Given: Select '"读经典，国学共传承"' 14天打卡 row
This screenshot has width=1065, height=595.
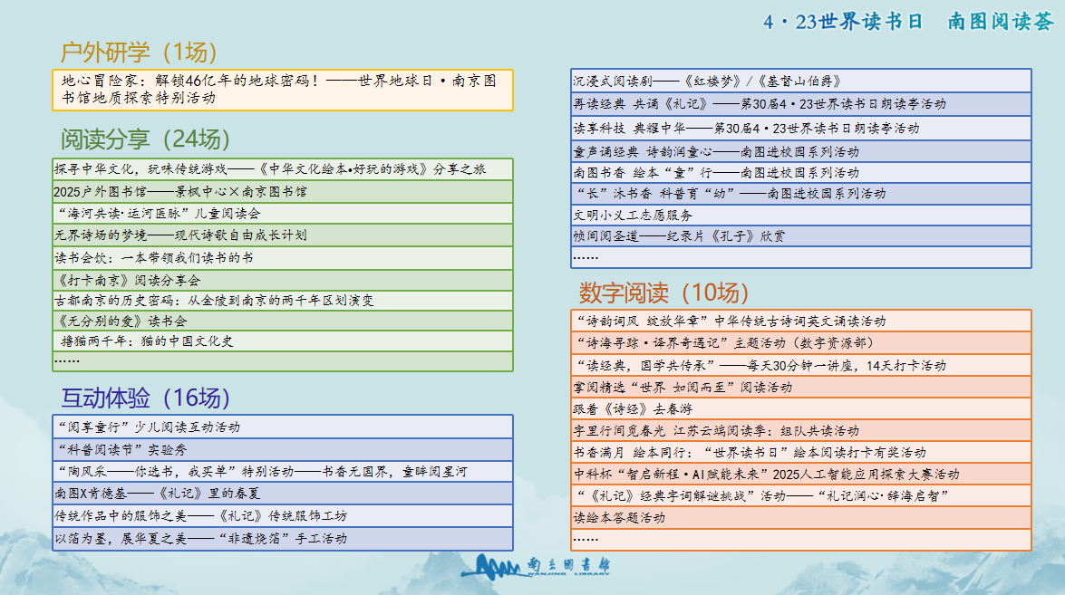Looking at the screenshot, I should pos(801,366).
